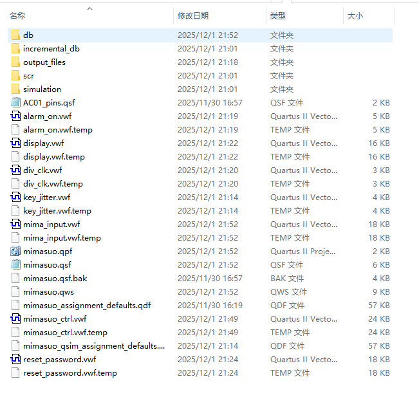Click the incremental_db folder icon
This screenshot has width=419, height=395.
click(15, 49)
